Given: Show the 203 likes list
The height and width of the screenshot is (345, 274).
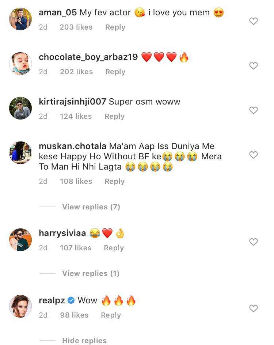Looking at the screenshot, I should 76,27.
